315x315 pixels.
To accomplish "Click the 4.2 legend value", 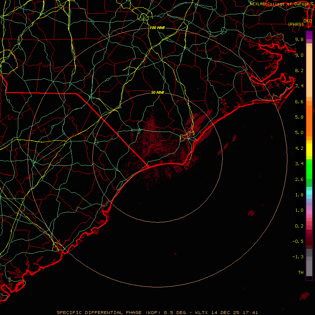I will point(299,148).
